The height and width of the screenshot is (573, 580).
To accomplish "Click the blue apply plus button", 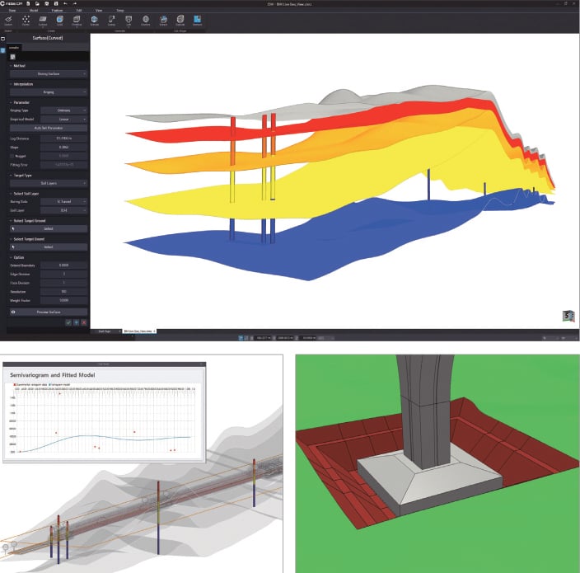I will tap(76, 322).
